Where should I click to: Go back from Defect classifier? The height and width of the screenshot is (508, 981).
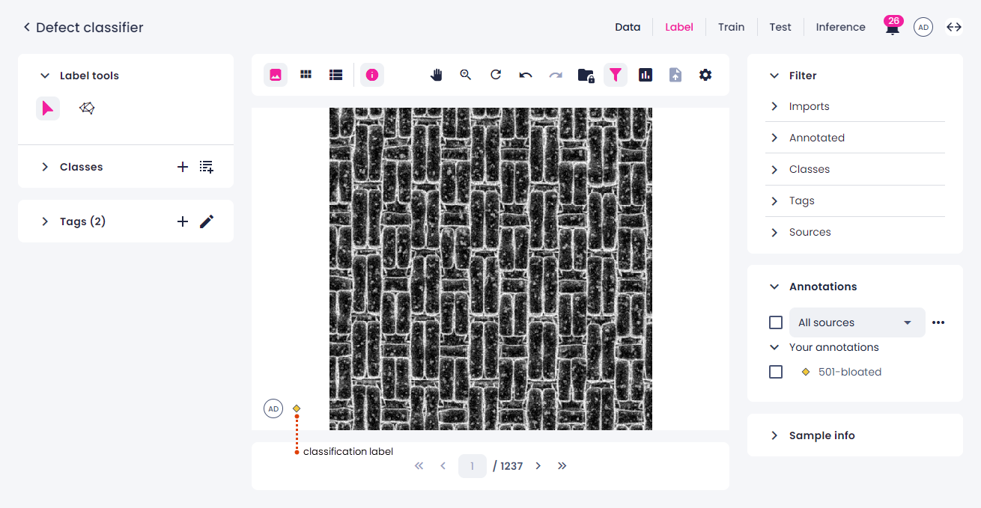(x=27, y=28)
